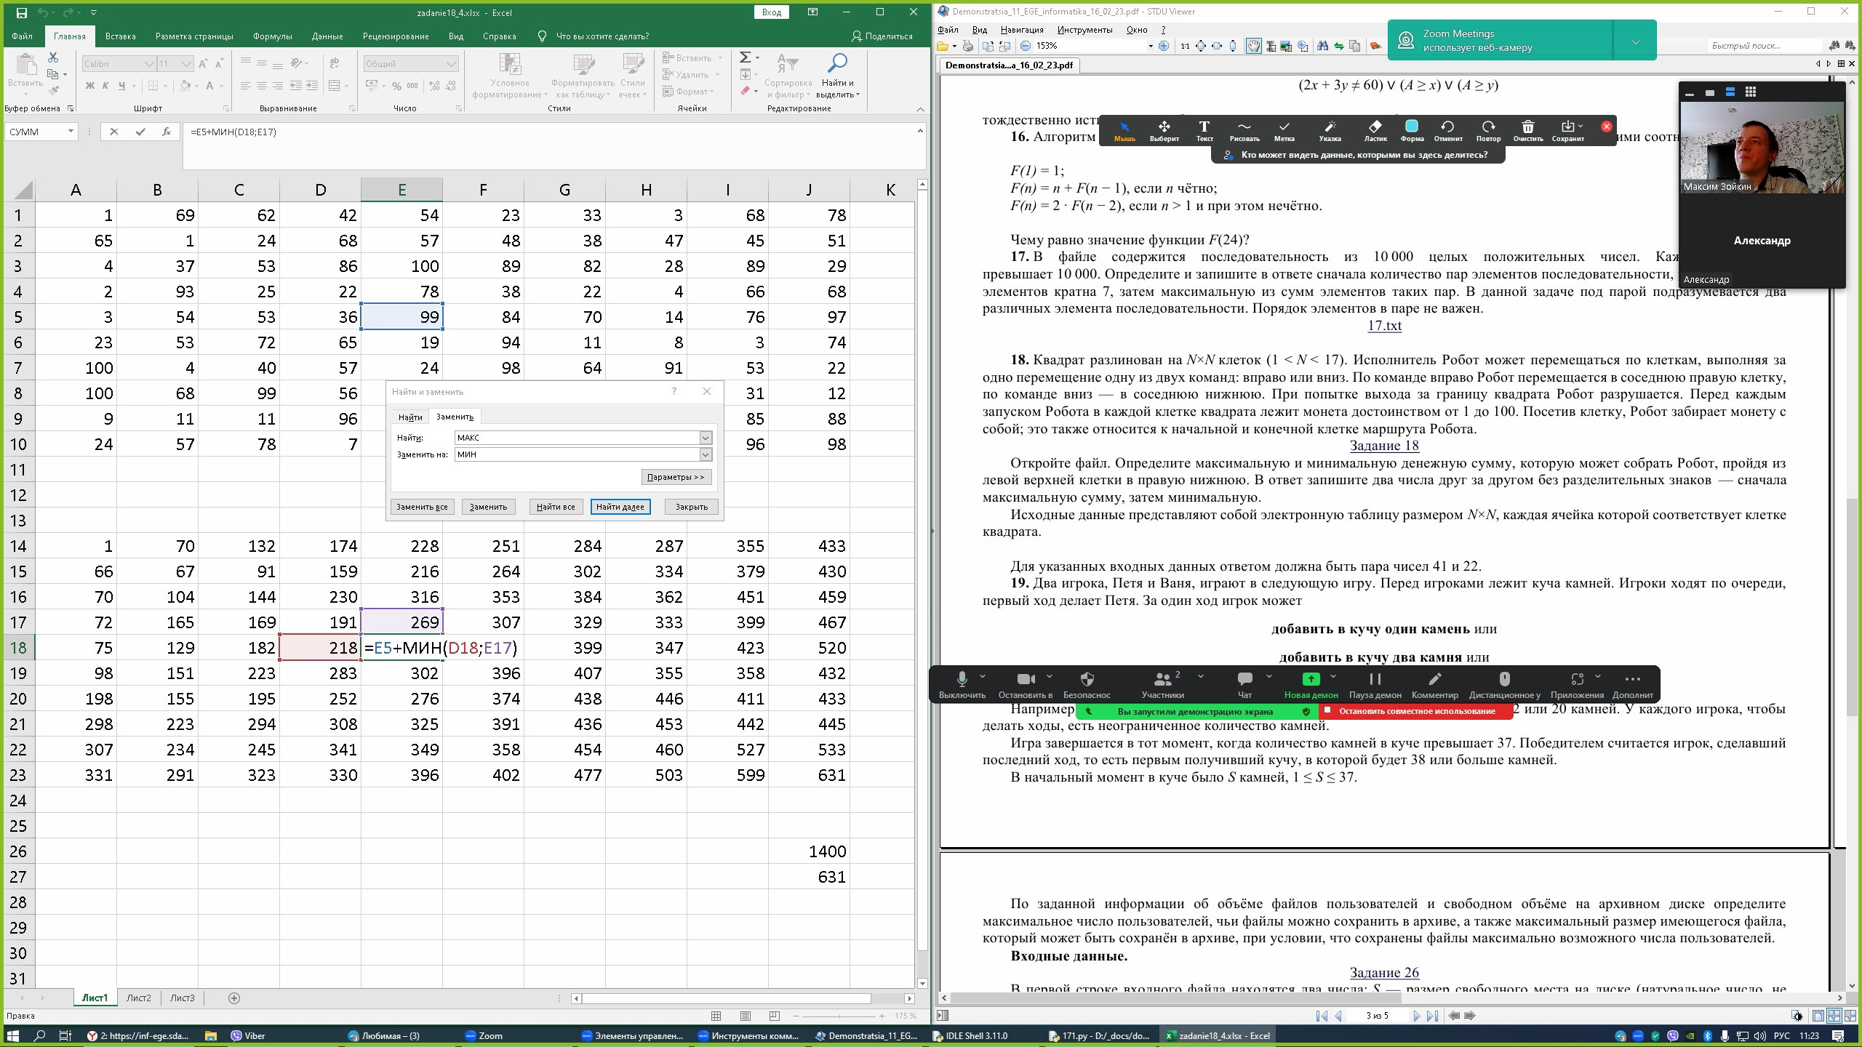
Task: Cancel formula entry with X icon
Action: coord(113,132)
